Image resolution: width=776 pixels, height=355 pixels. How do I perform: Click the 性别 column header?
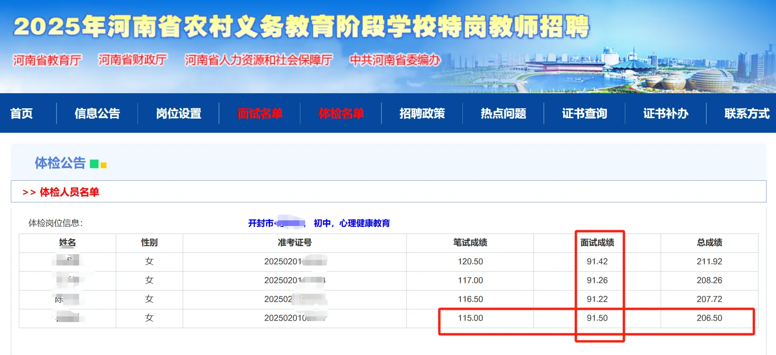click(149, 242)
